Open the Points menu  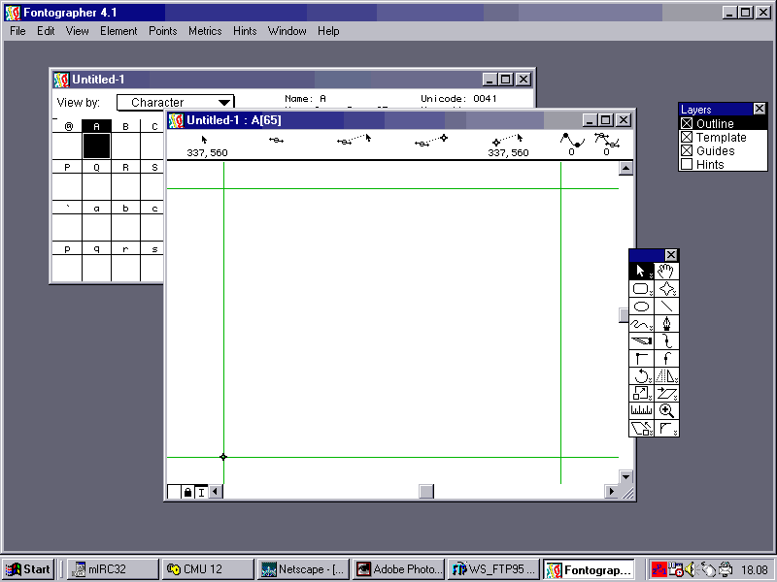[162, 31]
